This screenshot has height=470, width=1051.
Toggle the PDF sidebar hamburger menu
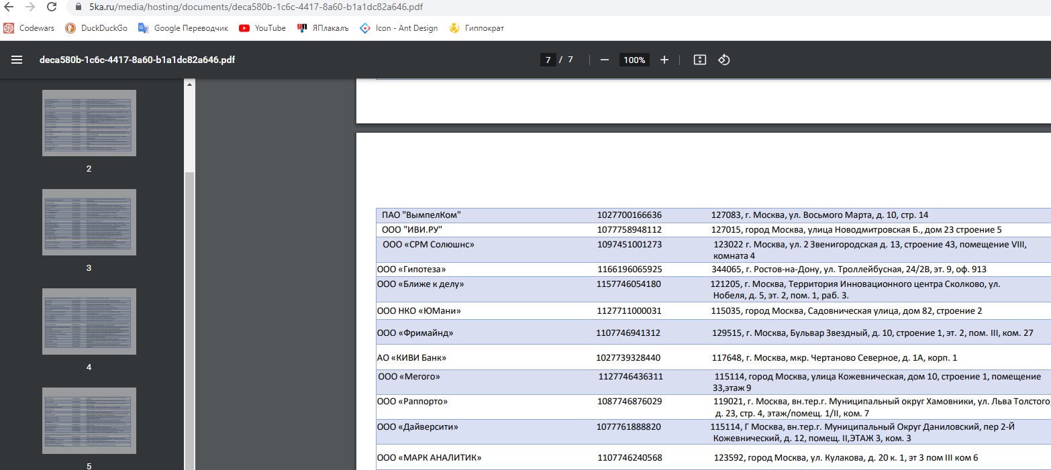(x=17, y=60)
